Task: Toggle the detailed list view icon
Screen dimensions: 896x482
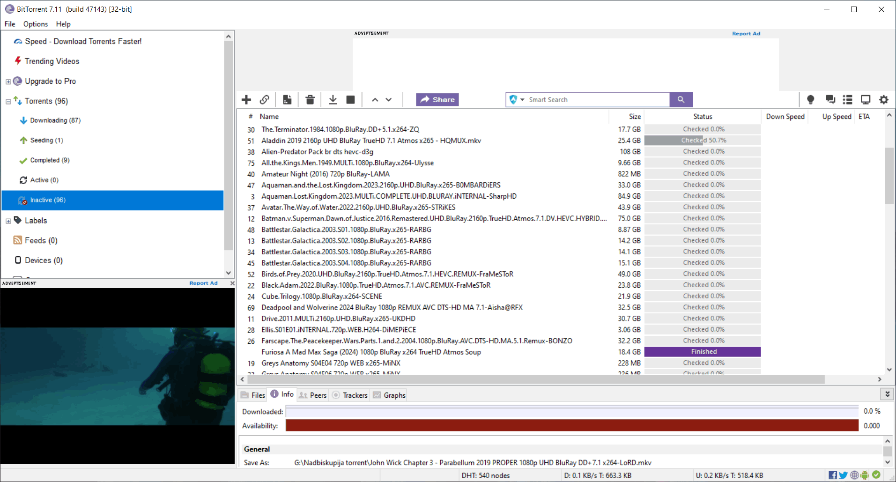Action: (x=847, y=100)
